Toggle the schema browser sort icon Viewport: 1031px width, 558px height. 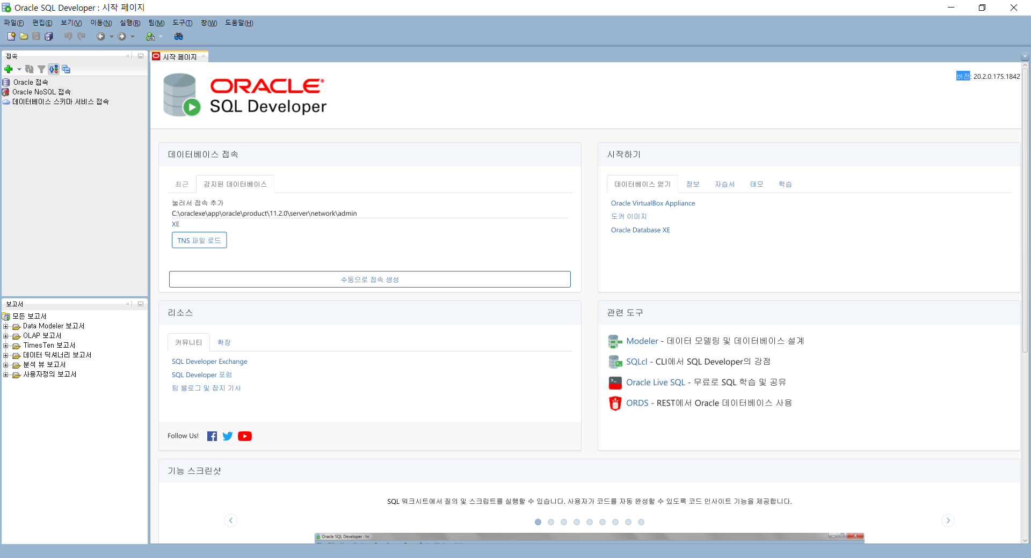pyautogui.click(x=54, y=69)
